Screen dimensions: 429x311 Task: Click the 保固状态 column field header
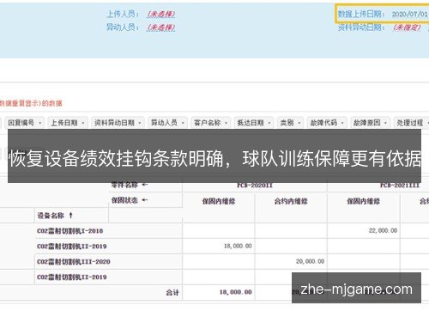(124, 200)
